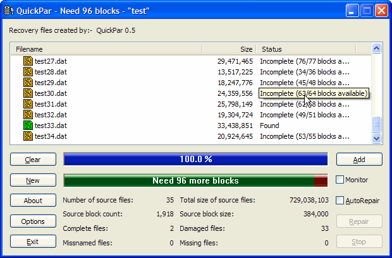Click the file list scrollbar thumb
Image resolution: width=392 pixels, height=258 pixels.
coord(376,124)
